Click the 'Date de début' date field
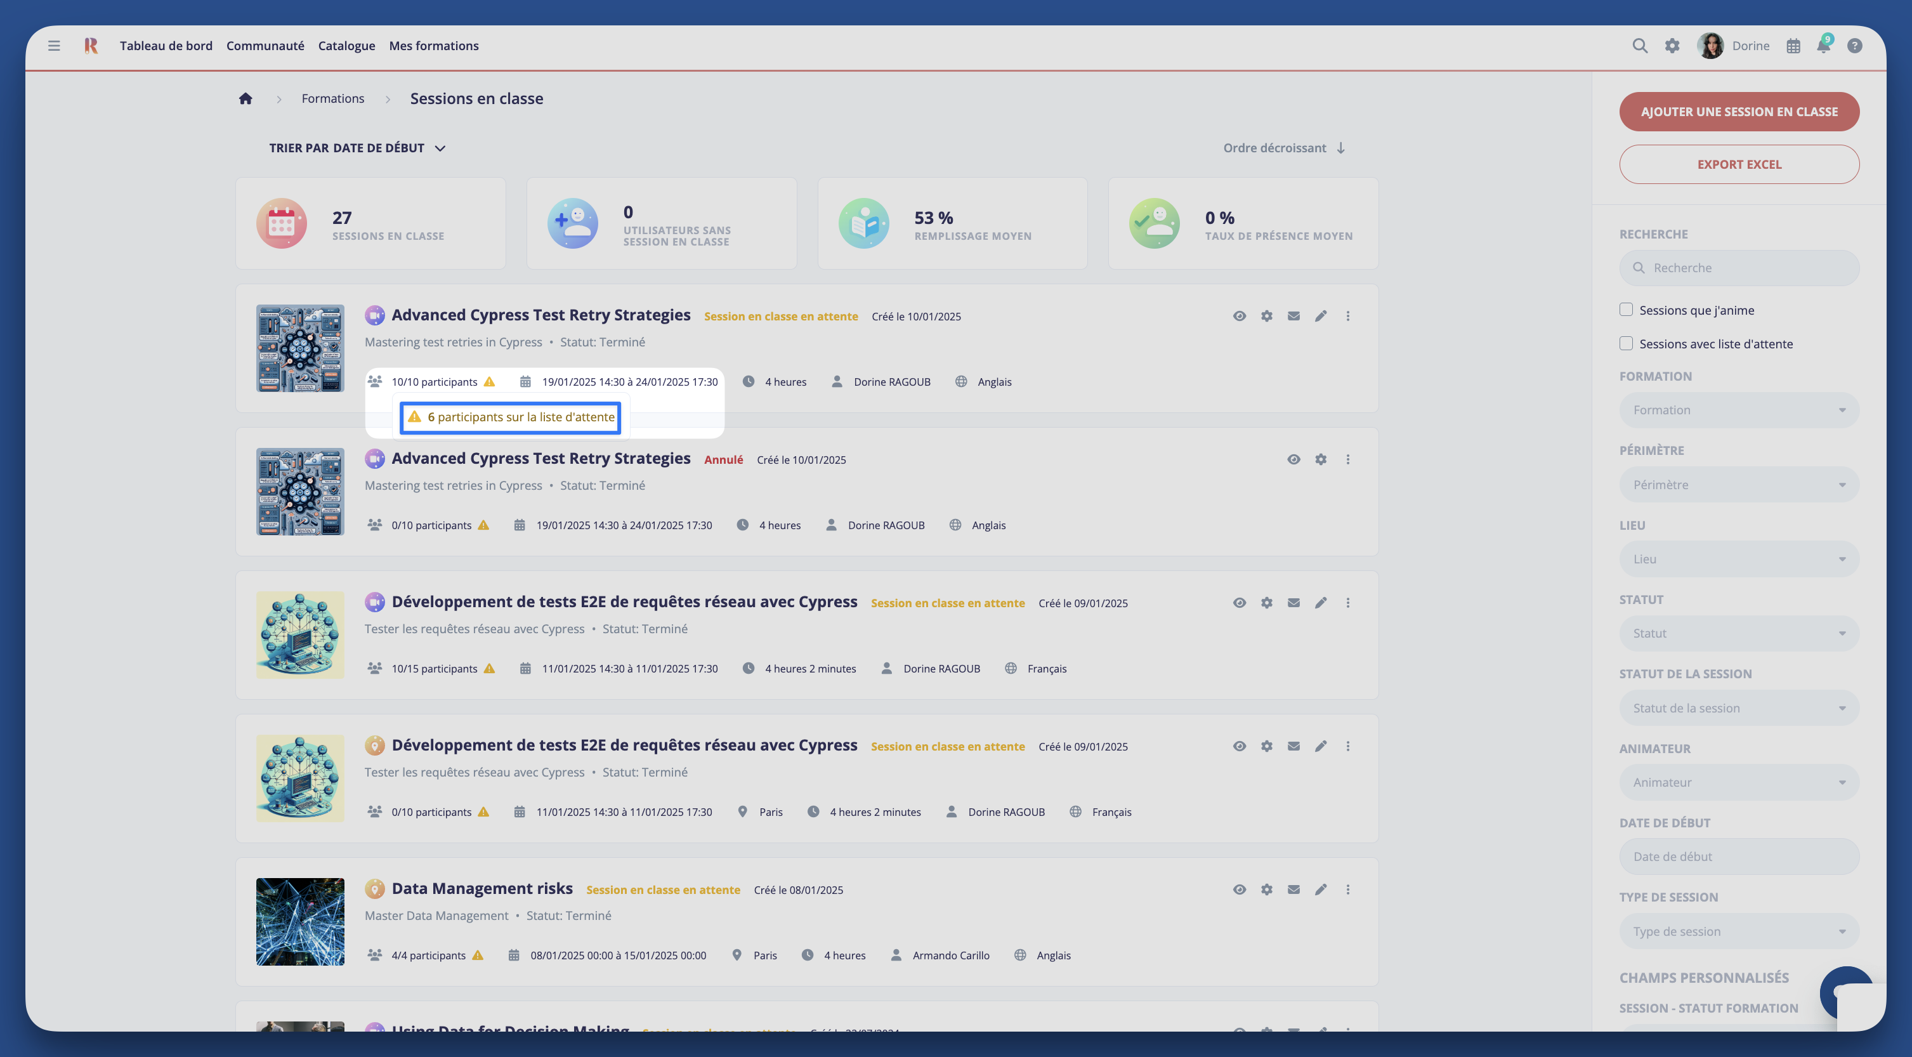This screenshot has height=1057, width=1912. coord(1738,857)
